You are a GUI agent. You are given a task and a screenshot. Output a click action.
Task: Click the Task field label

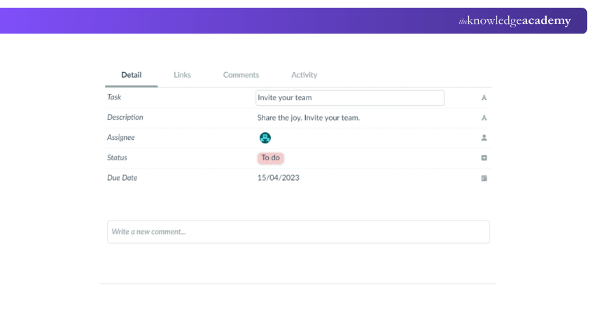tap(114, 97)
